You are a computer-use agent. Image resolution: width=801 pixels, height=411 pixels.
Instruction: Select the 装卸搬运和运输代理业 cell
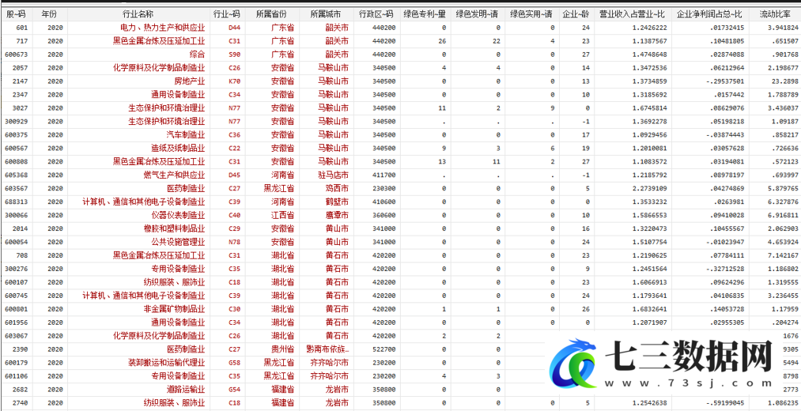(167, 362)
